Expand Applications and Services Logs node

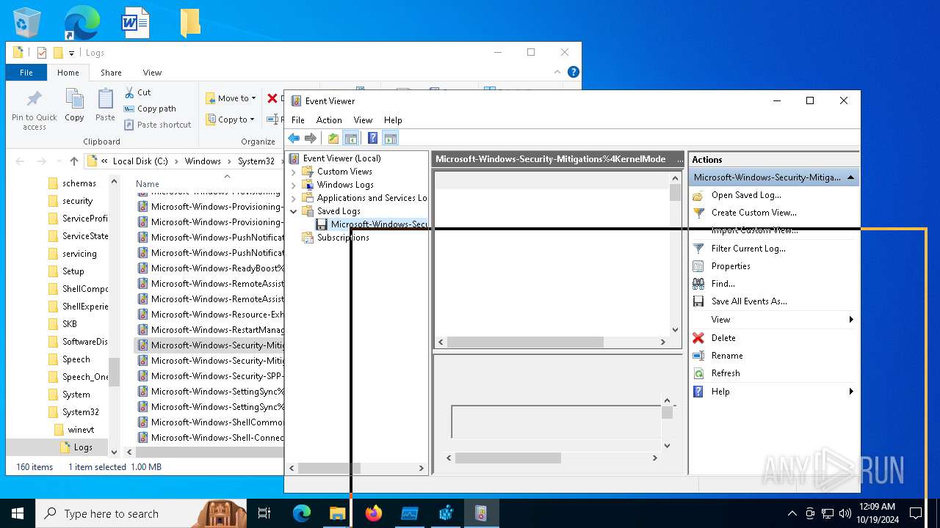pyautogui.click(x=294, y=198)
